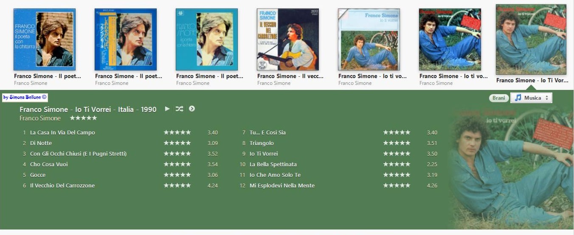Screen dimensions: 574x235
Task: Click the Simona Bellone credit label
Action: pos(25,98)
